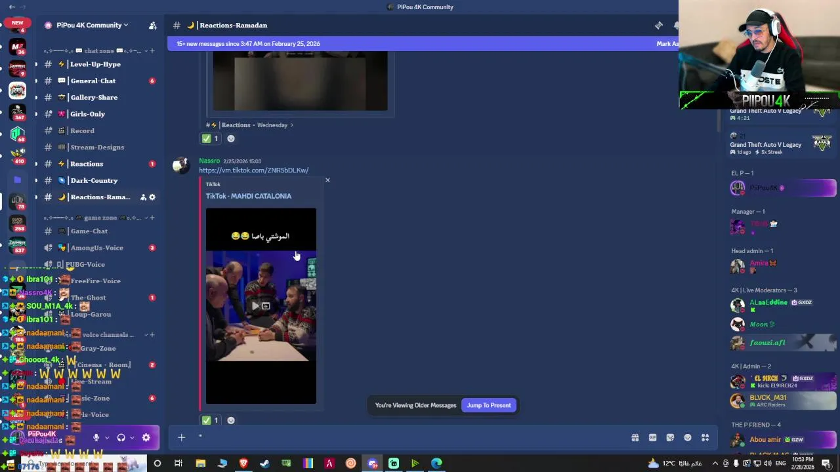The image size is (840, 472).
Task: Click the plus attachment button in message bar
Action: point(181,438)
